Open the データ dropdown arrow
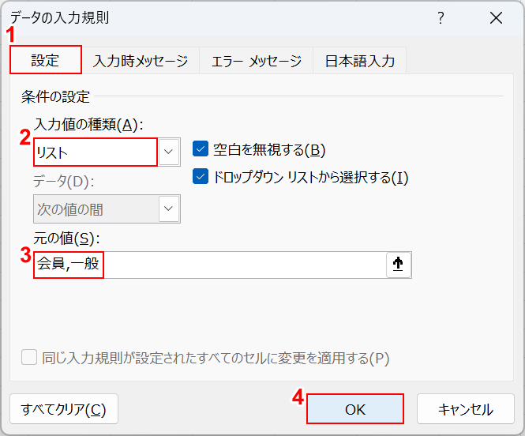525x436 pixels. point(169,209)
